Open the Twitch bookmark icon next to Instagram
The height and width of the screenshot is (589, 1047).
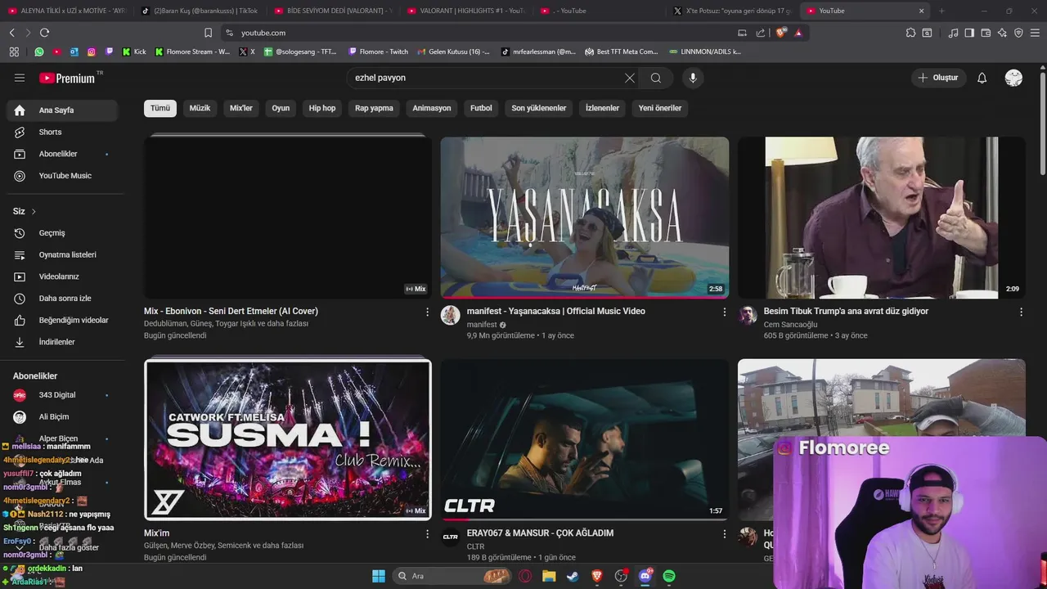tap(109, 52)
